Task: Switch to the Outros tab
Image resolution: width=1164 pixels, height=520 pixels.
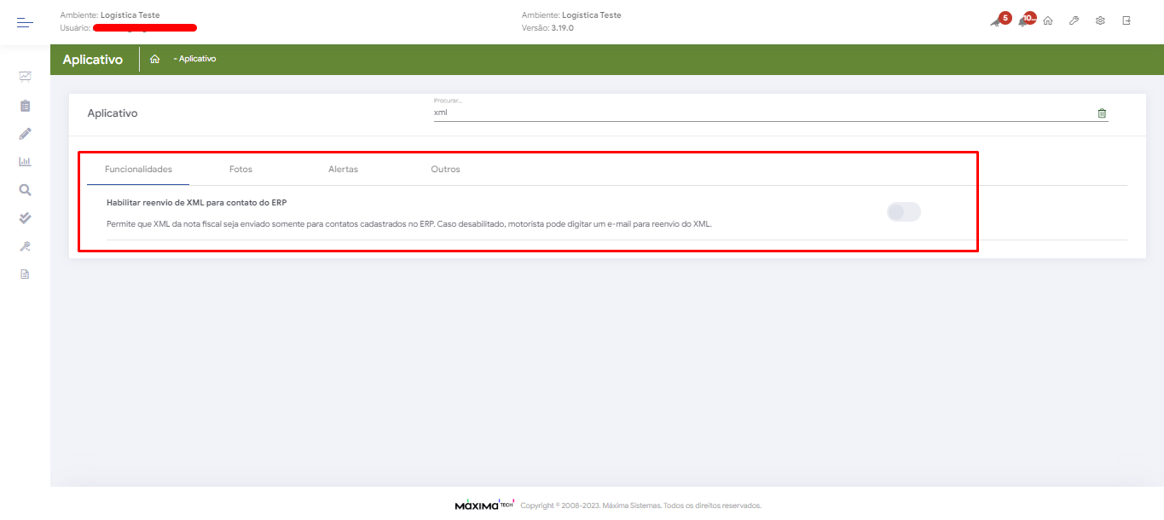Action: click(x=445, y=170)
